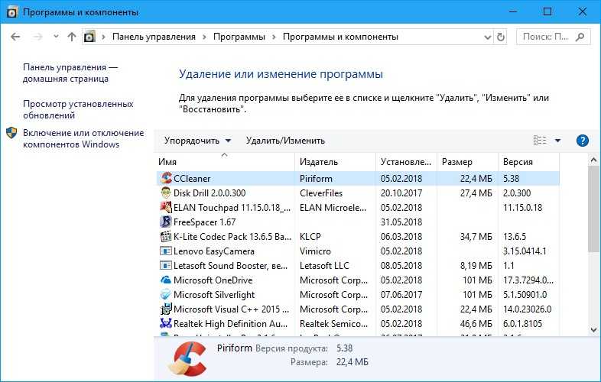This screenshot has width=601, height=382.
Task: Click Панель управления breadcrumb
Action: pyautogui.click(x=154, y=37)
